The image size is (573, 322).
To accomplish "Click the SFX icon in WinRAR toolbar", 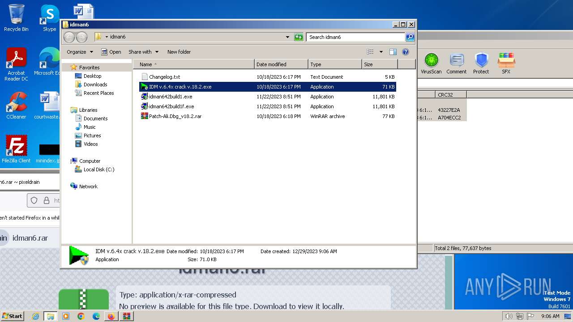I will (x=506, y=64).
